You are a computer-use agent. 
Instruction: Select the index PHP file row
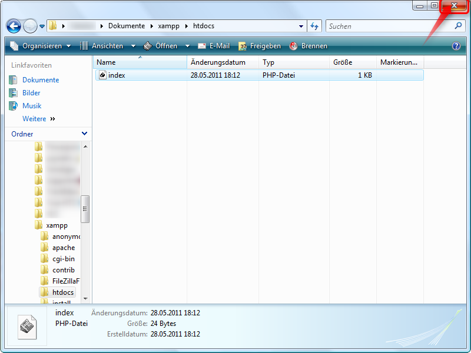[260, 75]
